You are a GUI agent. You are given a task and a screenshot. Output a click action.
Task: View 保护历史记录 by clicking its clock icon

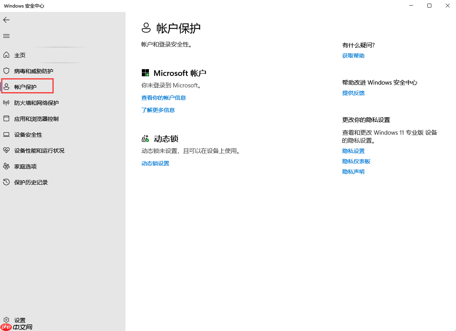(x=6, y=182)
